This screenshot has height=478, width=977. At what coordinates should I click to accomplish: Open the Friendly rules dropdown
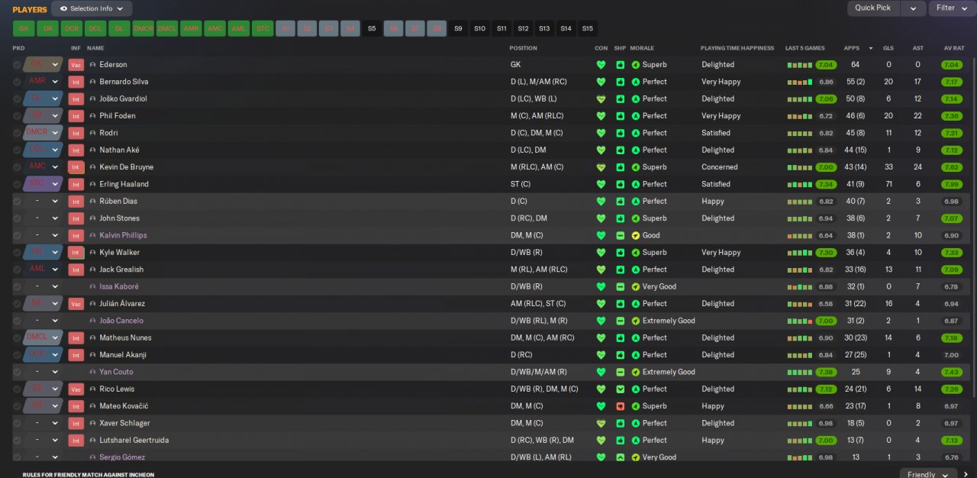coord(927,474)
